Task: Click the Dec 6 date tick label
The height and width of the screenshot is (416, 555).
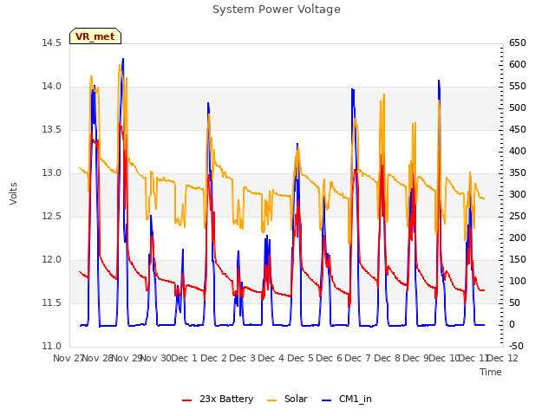Action: coord(330,358)
